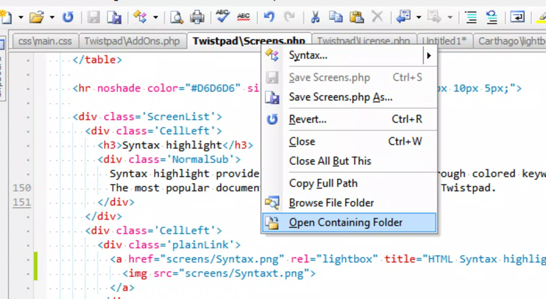Switch to the Twistpad\License.php tab

364,40
